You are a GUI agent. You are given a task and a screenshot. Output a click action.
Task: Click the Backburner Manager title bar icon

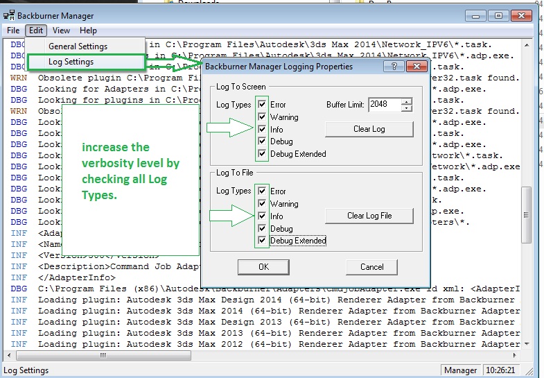9,16
